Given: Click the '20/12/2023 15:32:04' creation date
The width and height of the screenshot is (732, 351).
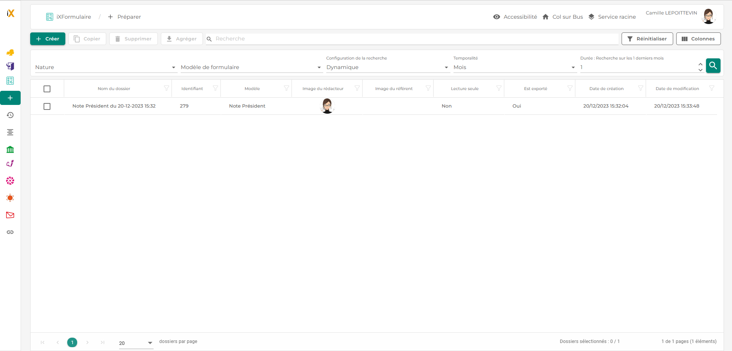Looking at the screenshot, I should point(606,106).
